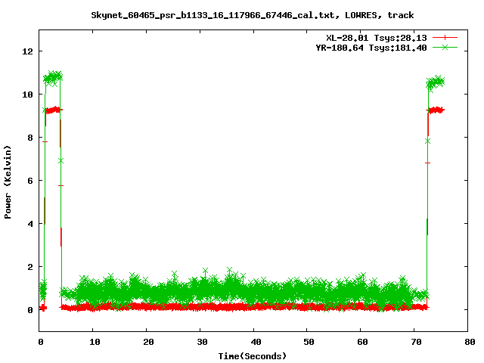484x363 pixels.
Task: Click y-axis tick label 2
Action: (30, 267)
